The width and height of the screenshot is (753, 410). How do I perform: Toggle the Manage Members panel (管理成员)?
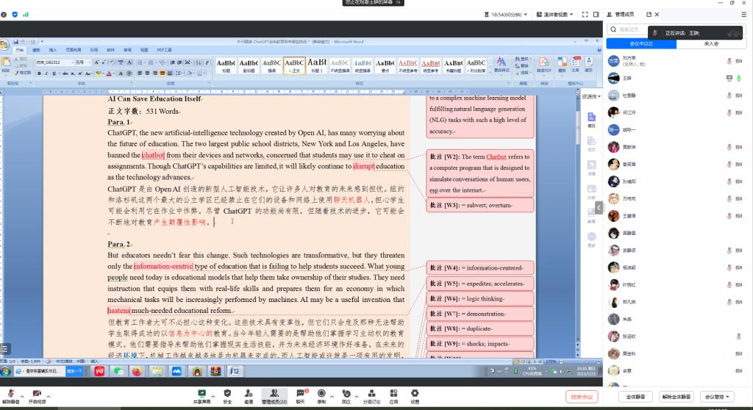(x=274, y=394)
